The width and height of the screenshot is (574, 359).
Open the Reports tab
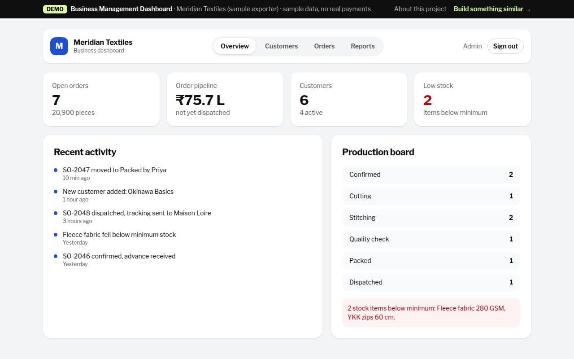tap(362, 46)
